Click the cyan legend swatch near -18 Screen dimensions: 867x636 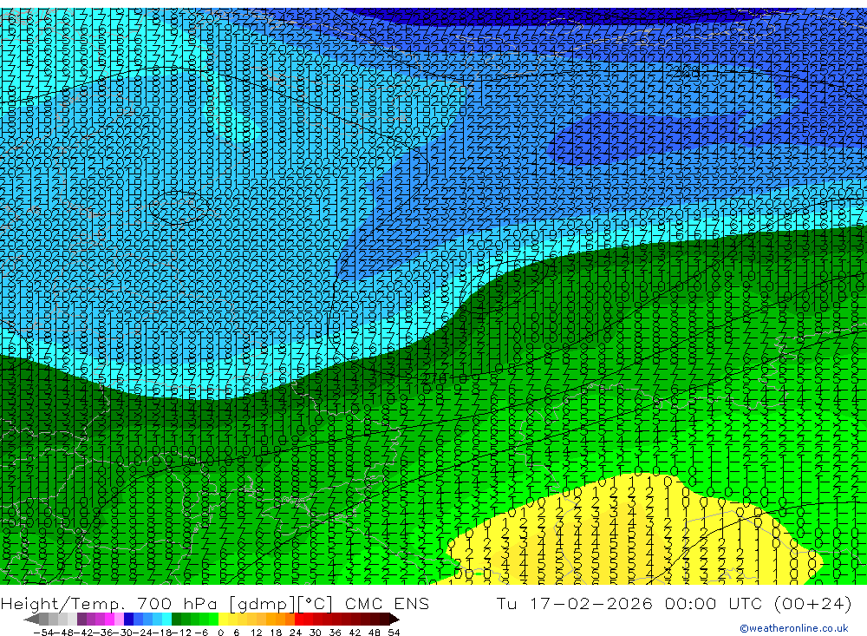click(x=166, y=619)
